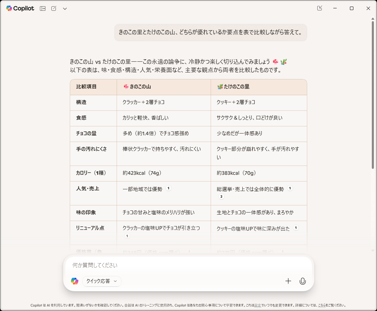Screen dimensions: 377x311
Task: Activate voice input with the microphone icon
Action: pos(302,281)
